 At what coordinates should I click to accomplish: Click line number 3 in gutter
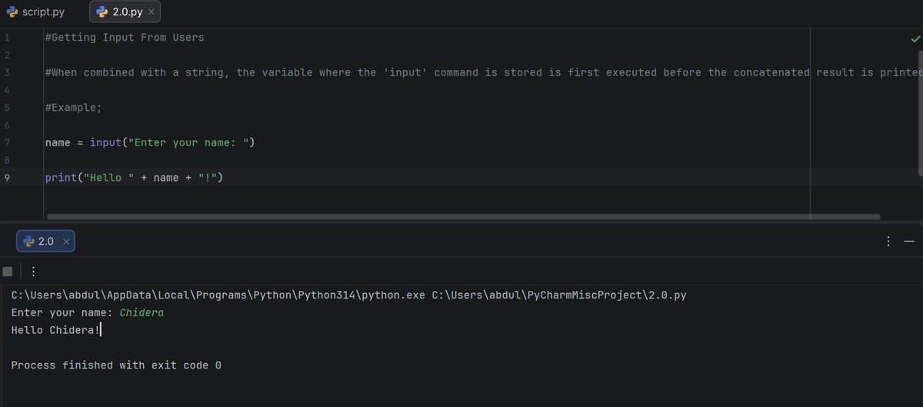(x=7, y=72)
